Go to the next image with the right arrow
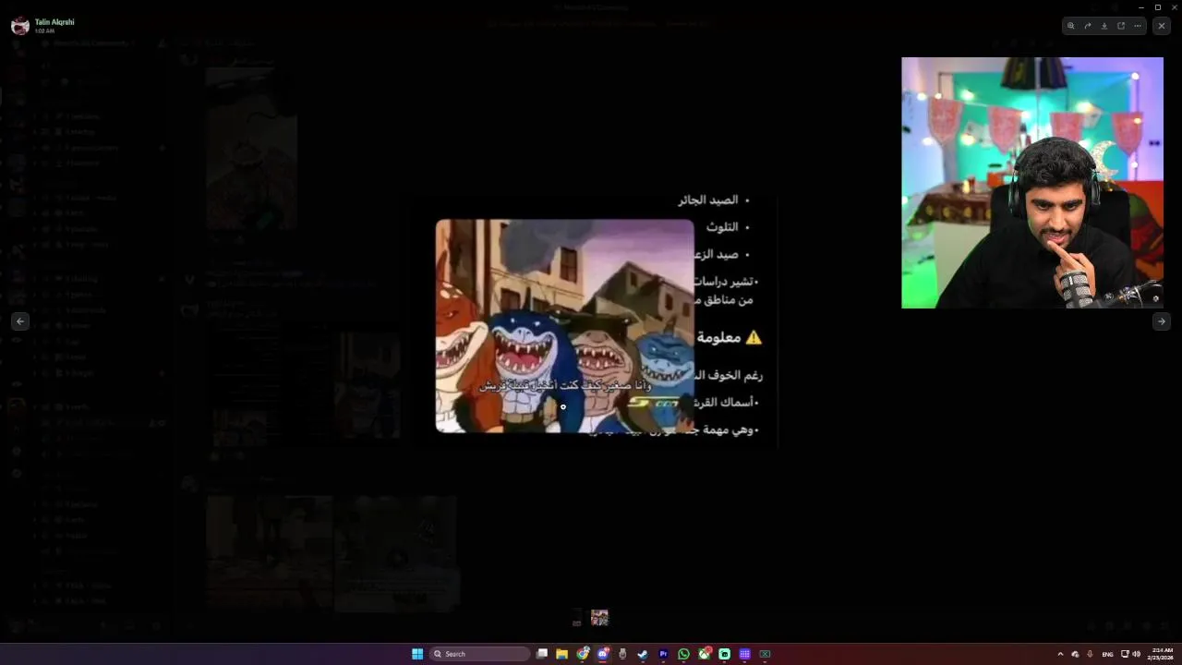 [x=1161, y=321]
